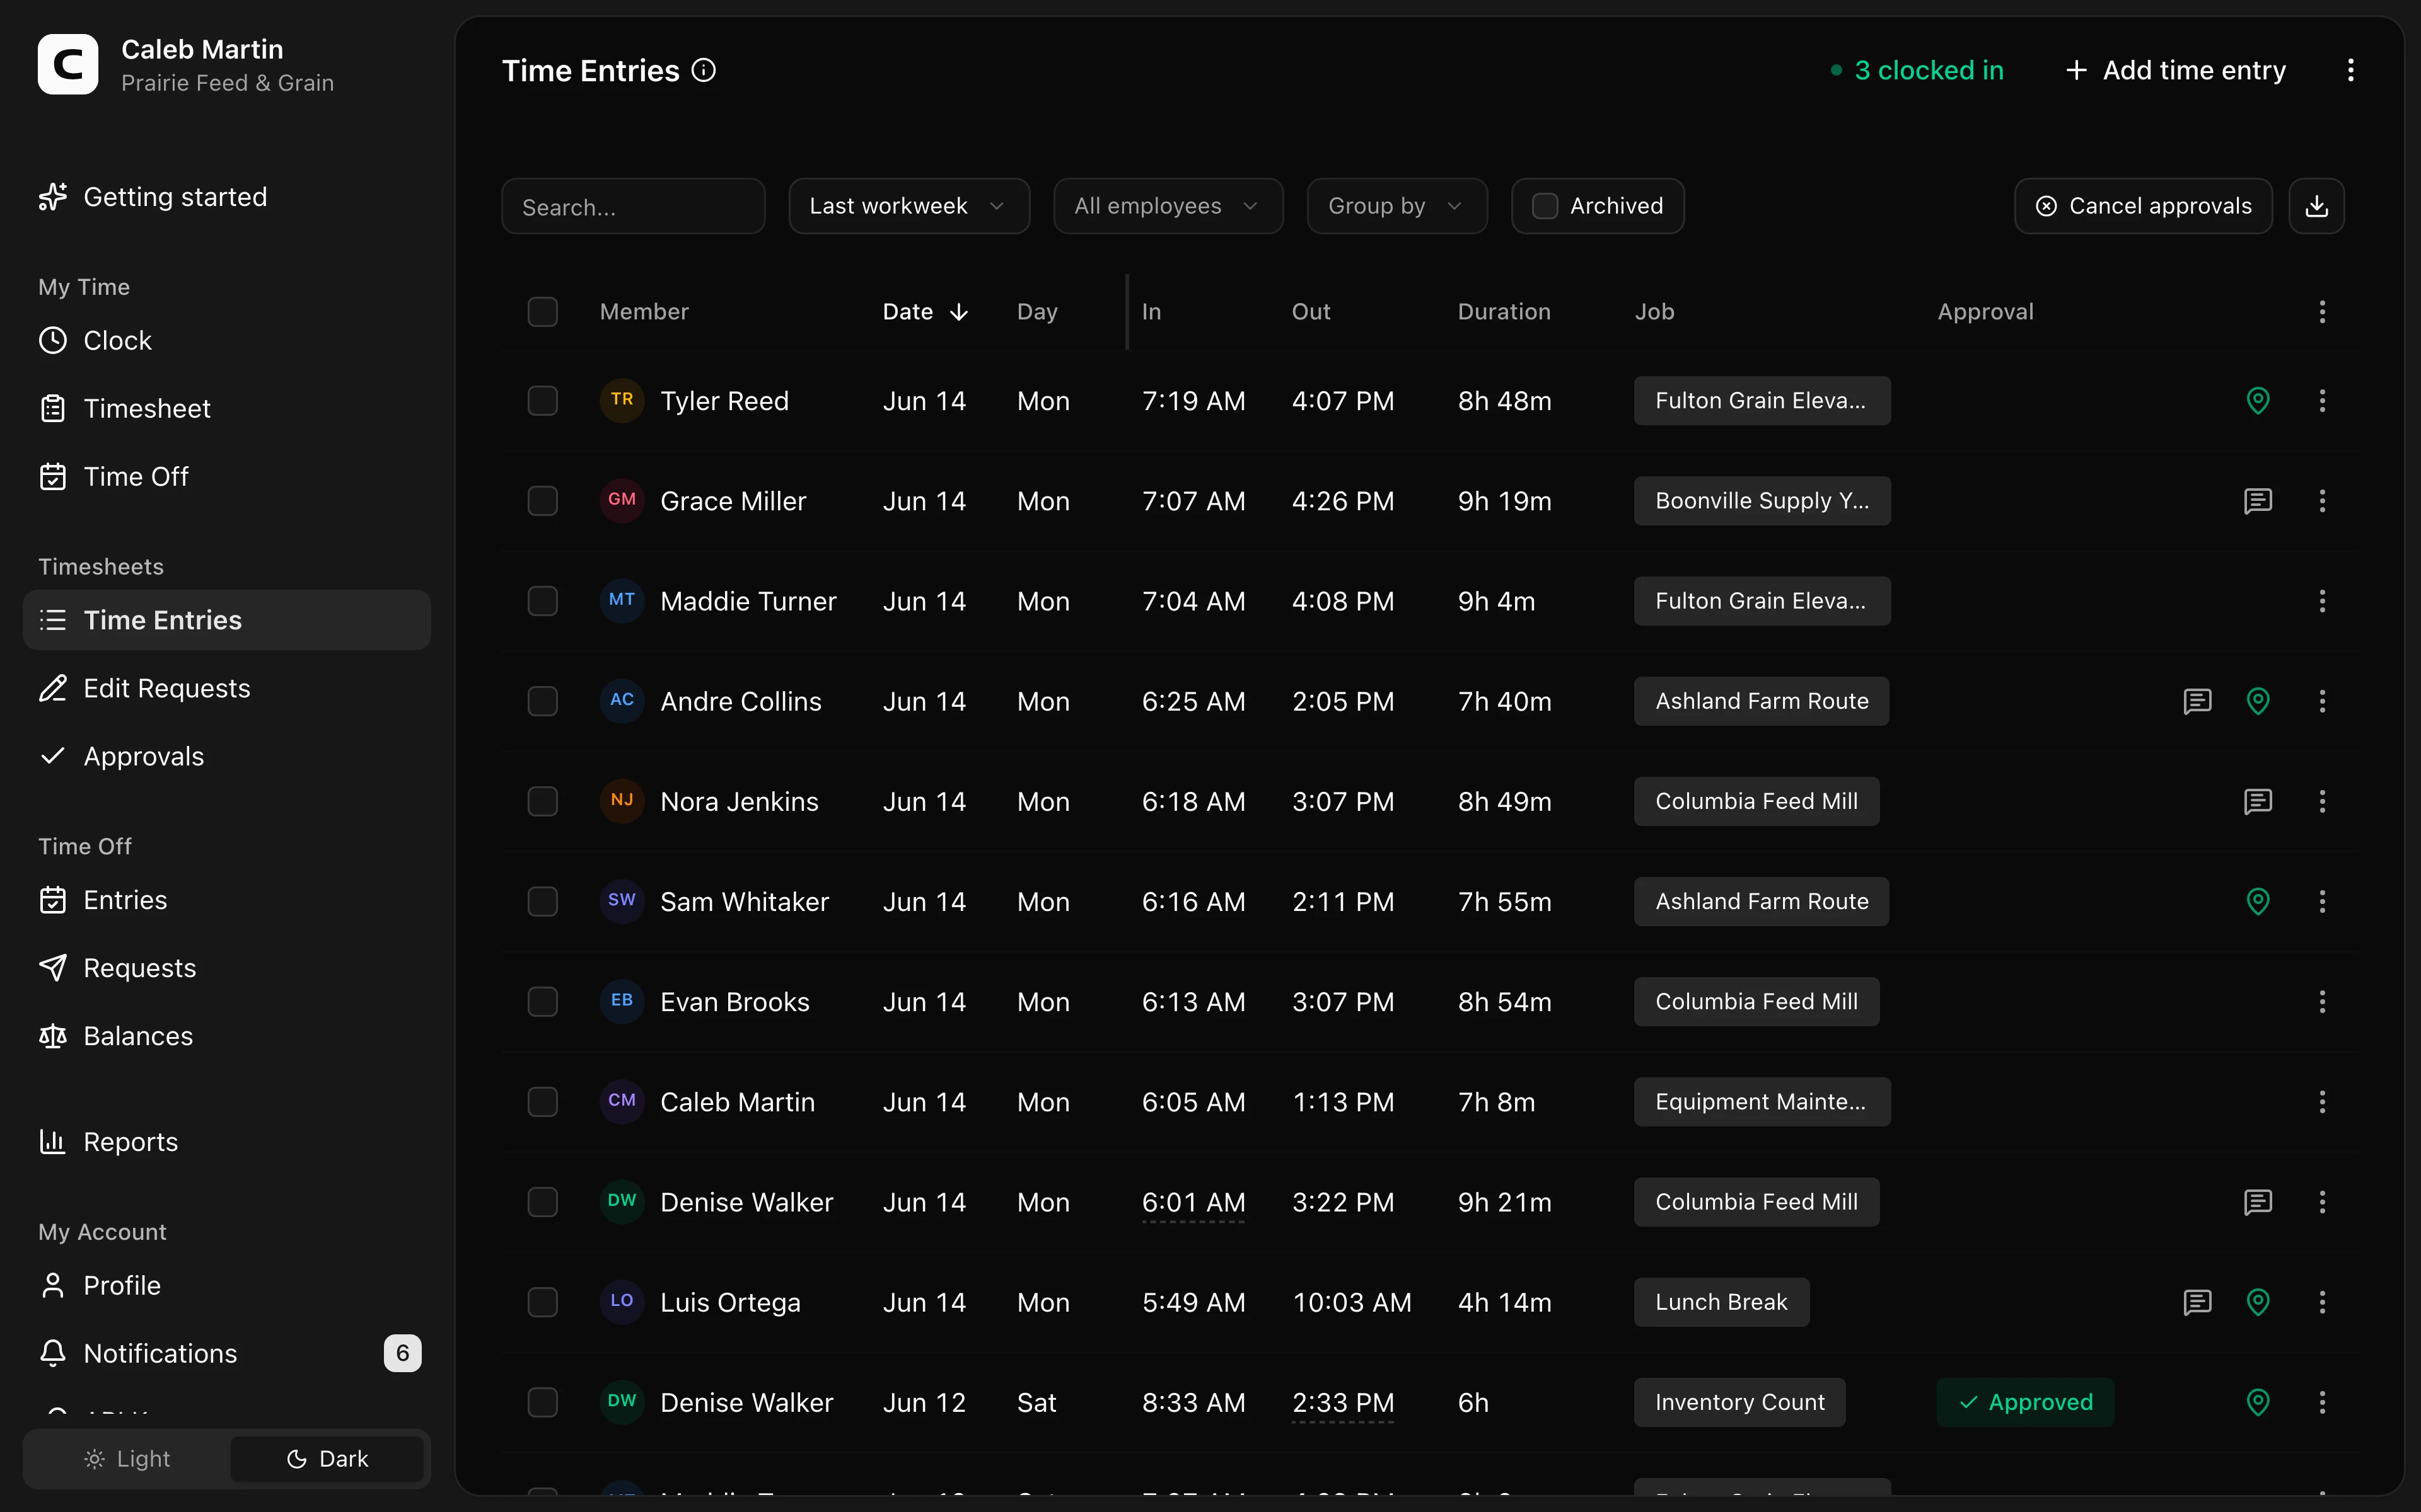Switch to Light theme
The image size is (2421, 1512).
(127, 1459)
